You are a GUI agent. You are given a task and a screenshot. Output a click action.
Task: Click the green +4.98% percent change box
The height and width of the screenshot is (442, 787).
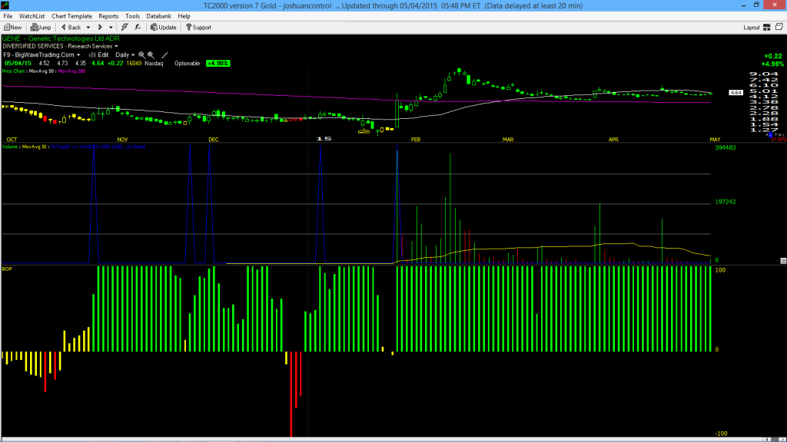point(218,63)
